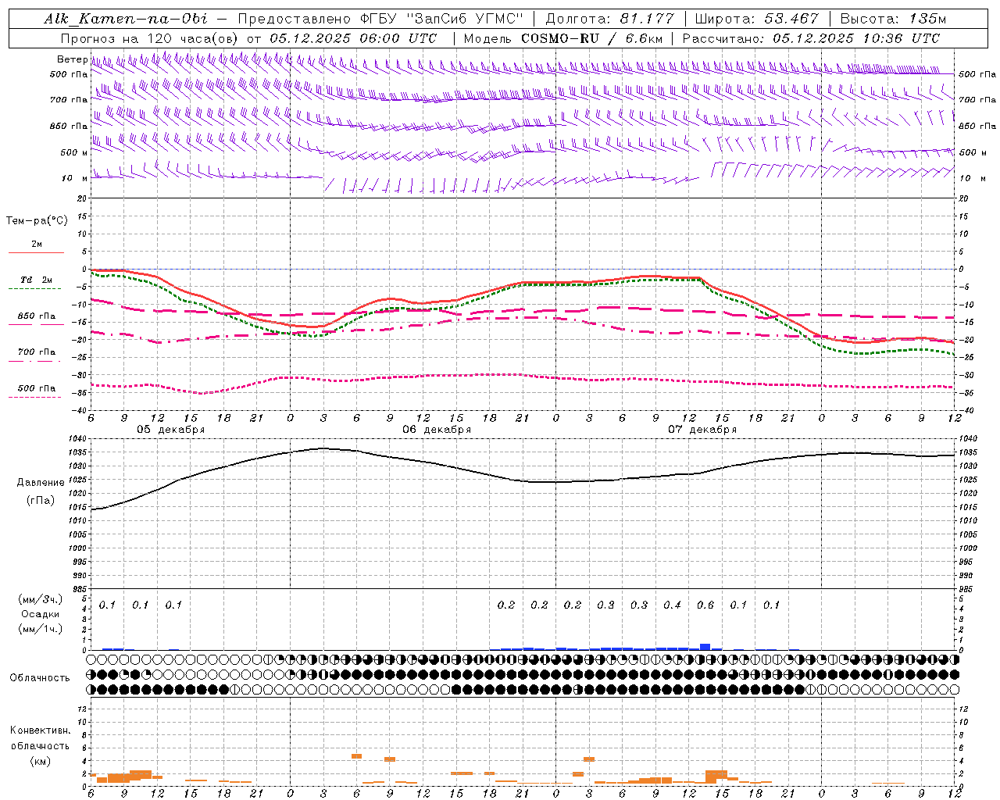Click the black pressure curve at its first peak
This screenshot has width=1000, height=800.
pos(323,448)
